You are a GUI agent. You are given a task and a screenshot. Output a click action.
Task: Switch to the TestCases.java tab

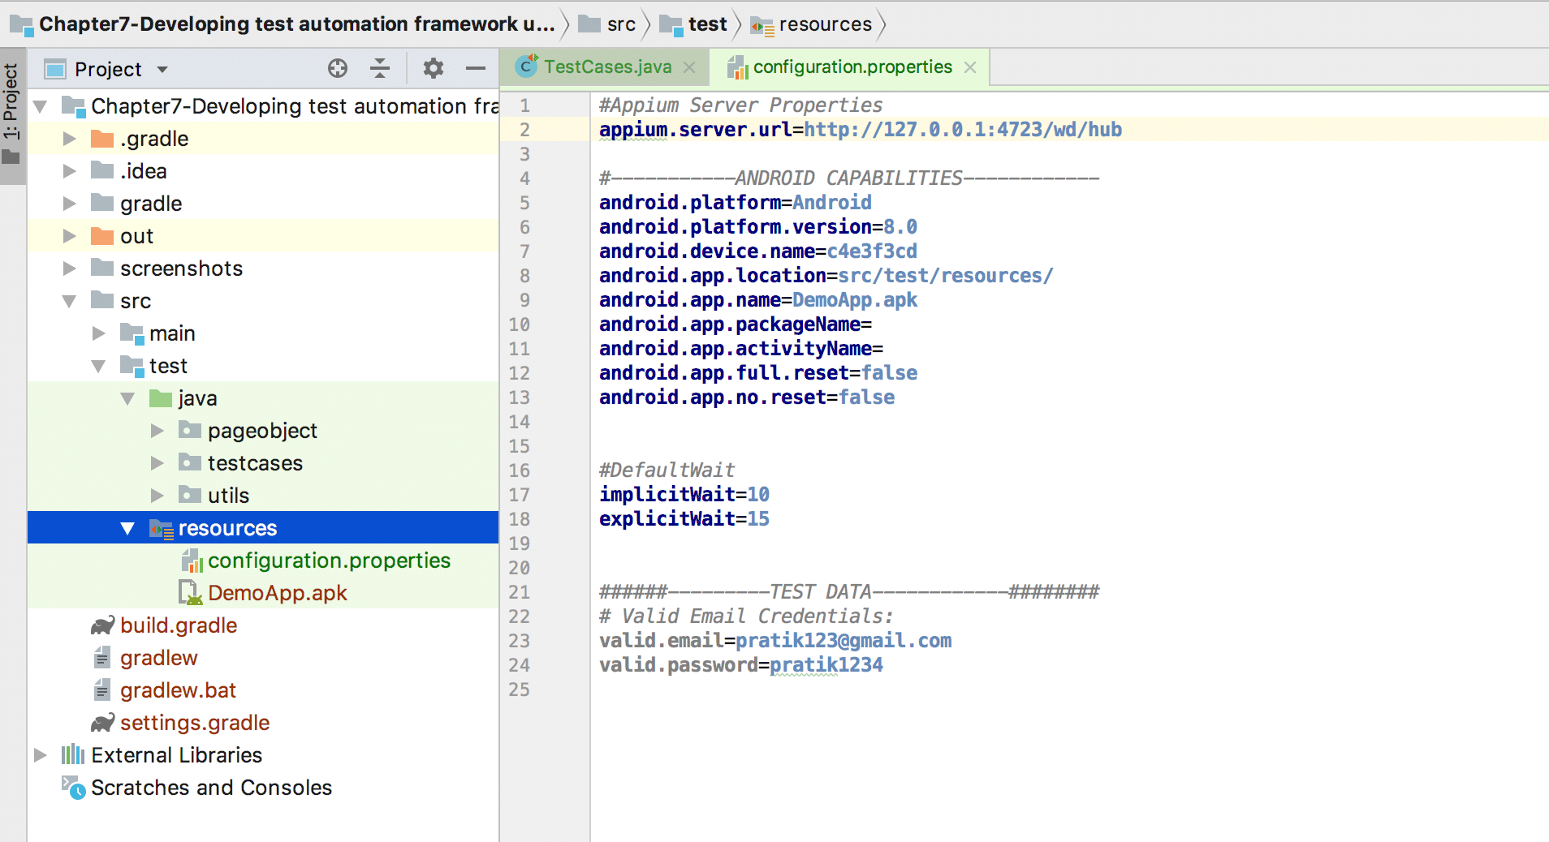pyautogui.click(x=607, y=67)
